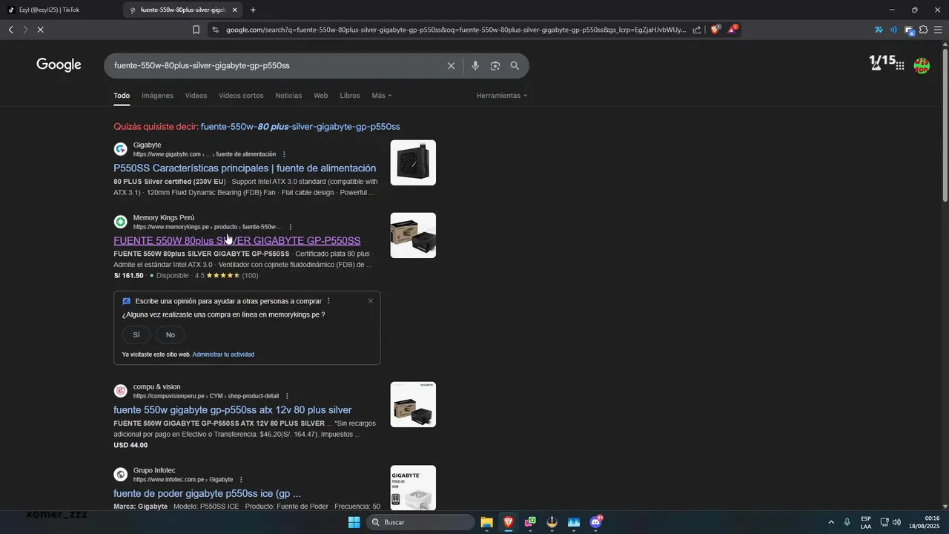
Task: Click the magnifier search button
Action: click(515, 66)
